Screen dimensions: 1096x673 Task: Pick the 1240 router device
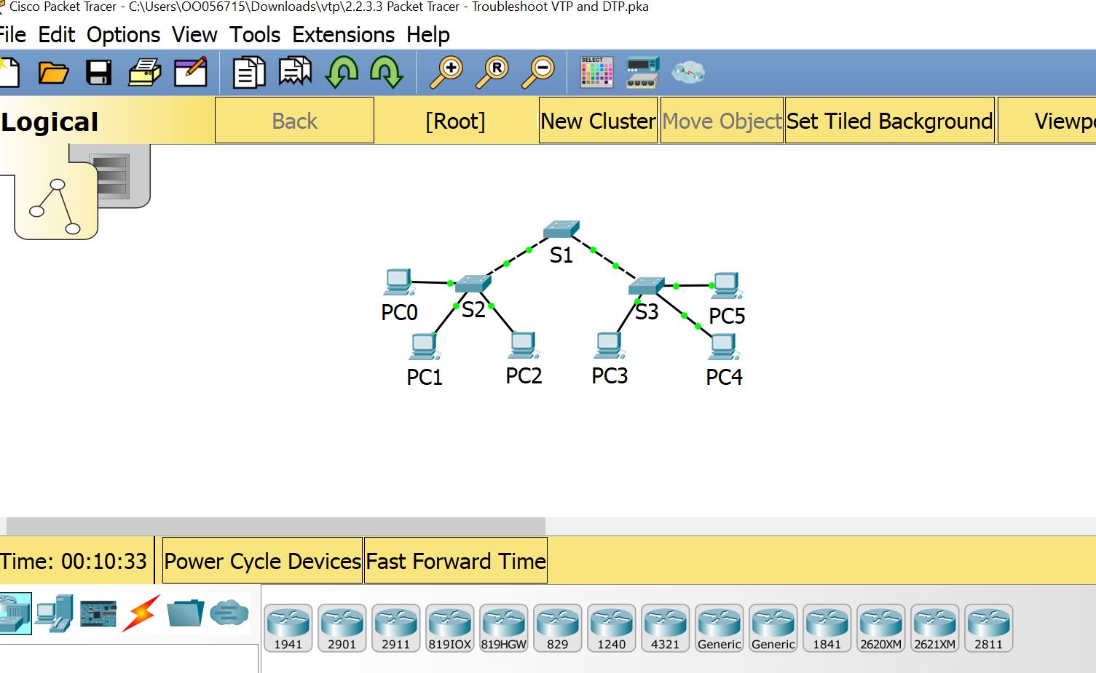[612, 628]
